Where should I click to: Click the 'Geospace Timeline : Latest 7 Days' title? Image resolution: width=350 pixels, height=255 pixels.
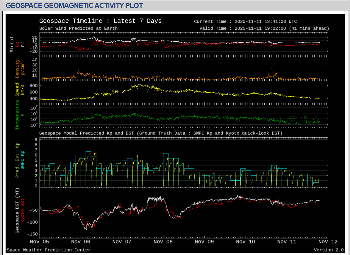(100, 21)
